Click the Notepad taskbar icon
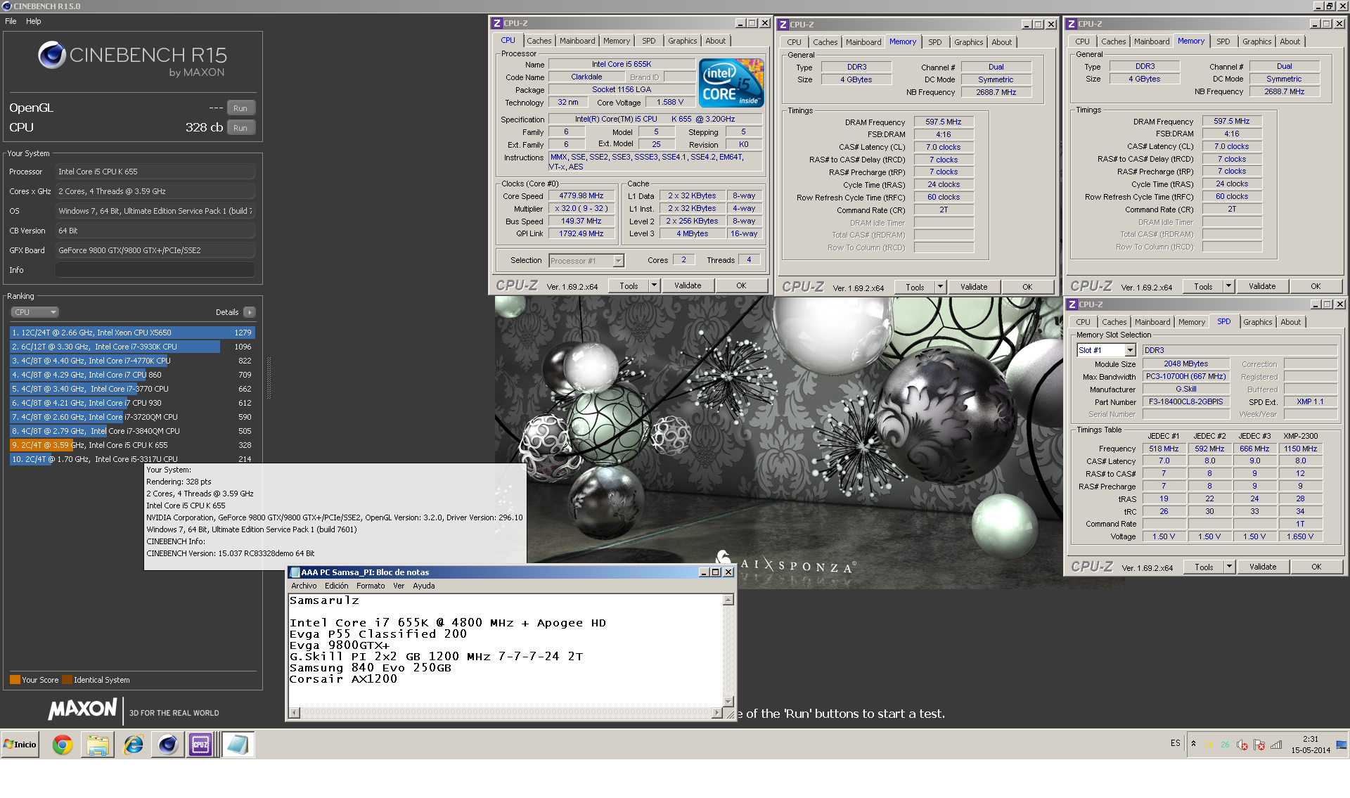The image size is (1350, 798). coord(238,745)
